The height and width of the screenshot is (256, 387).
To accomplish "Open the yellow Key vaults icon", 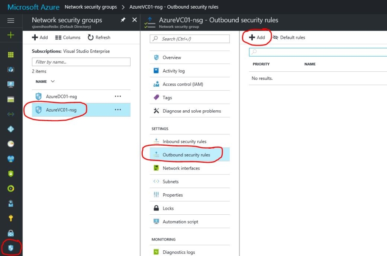I will point(11,218).
